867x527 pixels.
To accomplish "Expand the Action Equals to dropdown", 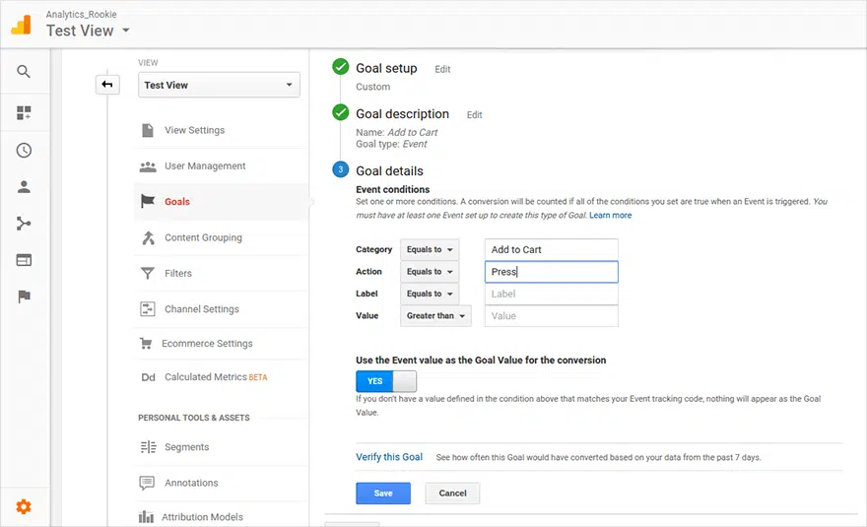I will (430, 272).
